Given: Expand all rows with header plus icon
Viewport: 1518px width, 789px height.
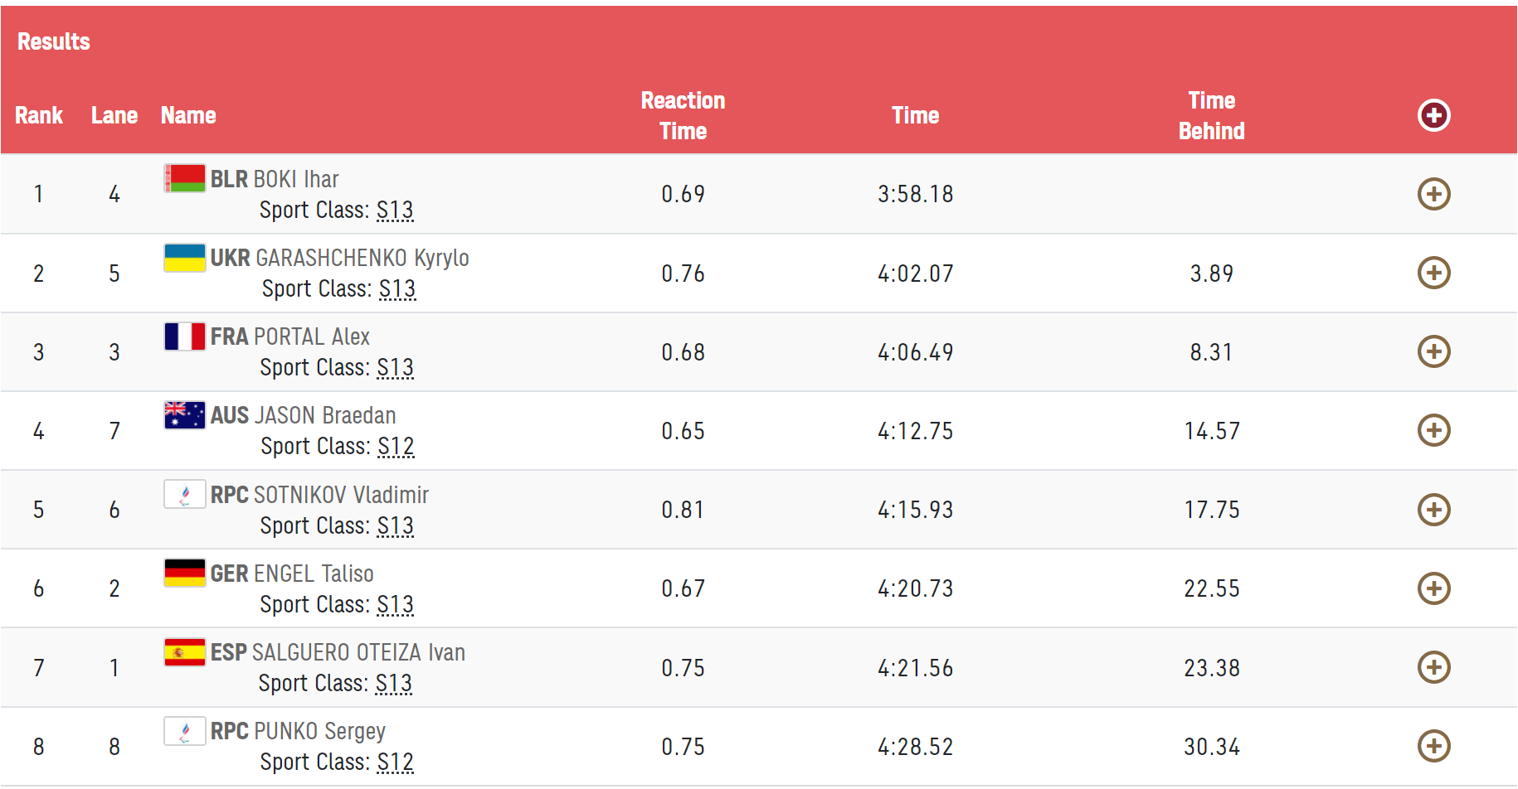Looking at the screenshot, I should tap(1433, 115).
